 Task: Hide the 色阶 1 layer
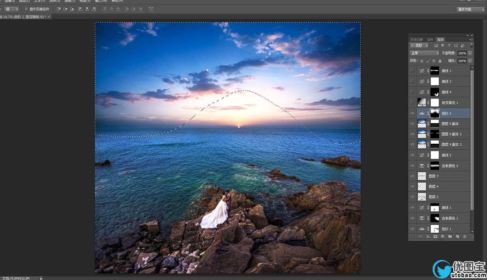[x=412, y=228]
